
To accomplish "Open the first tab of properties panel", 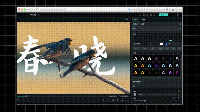I will click(x=135, y=20).
